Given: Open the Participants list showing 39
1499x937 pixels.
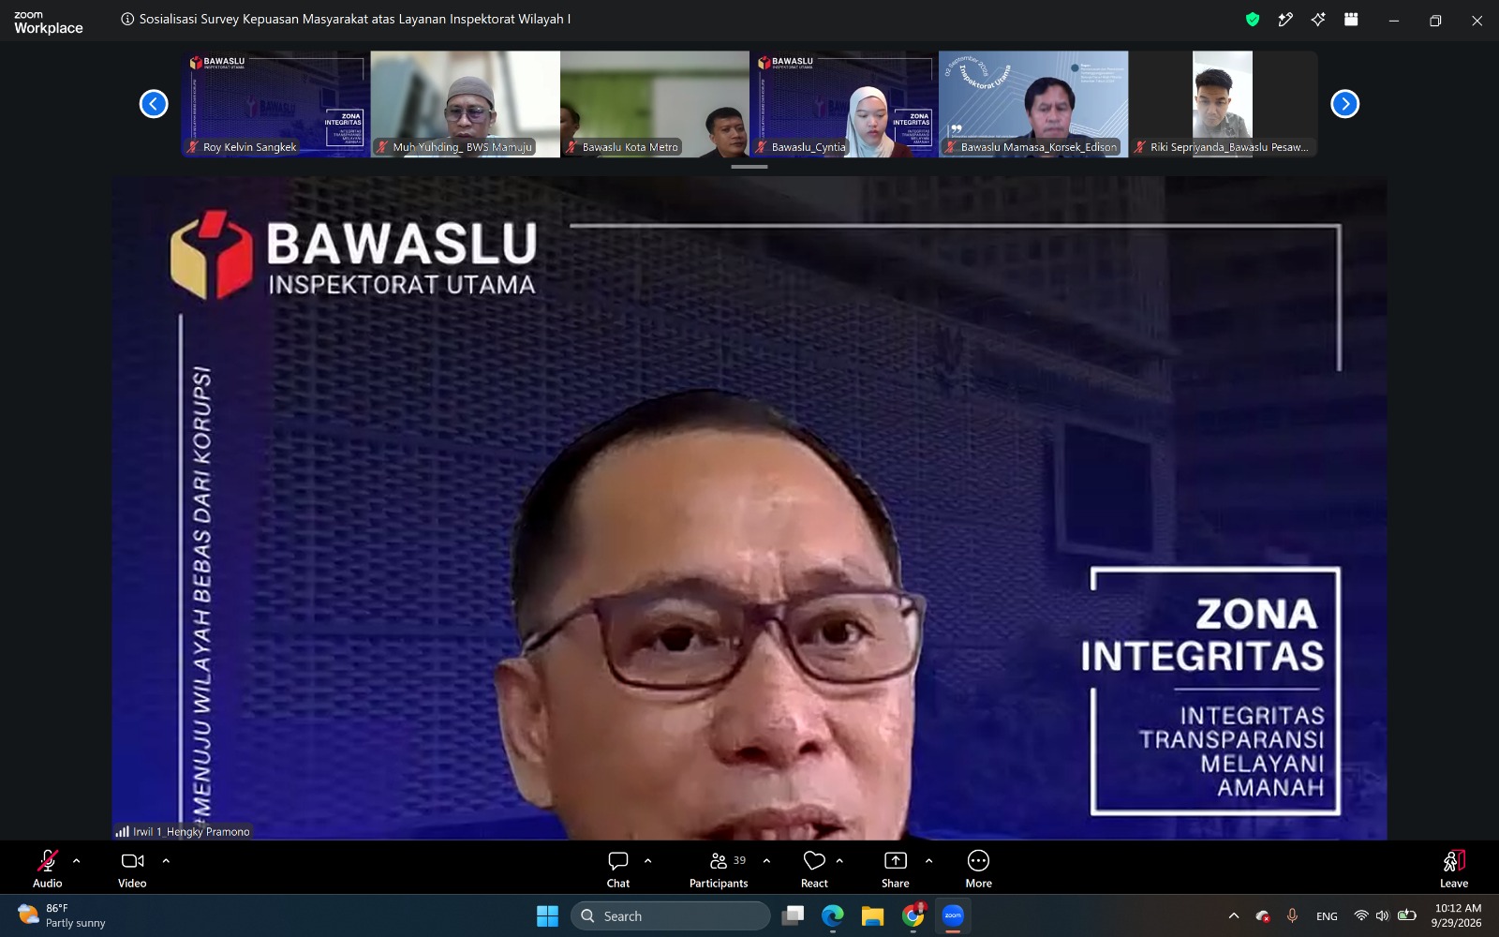Looking at the screenshot, I should click(719, 868).
